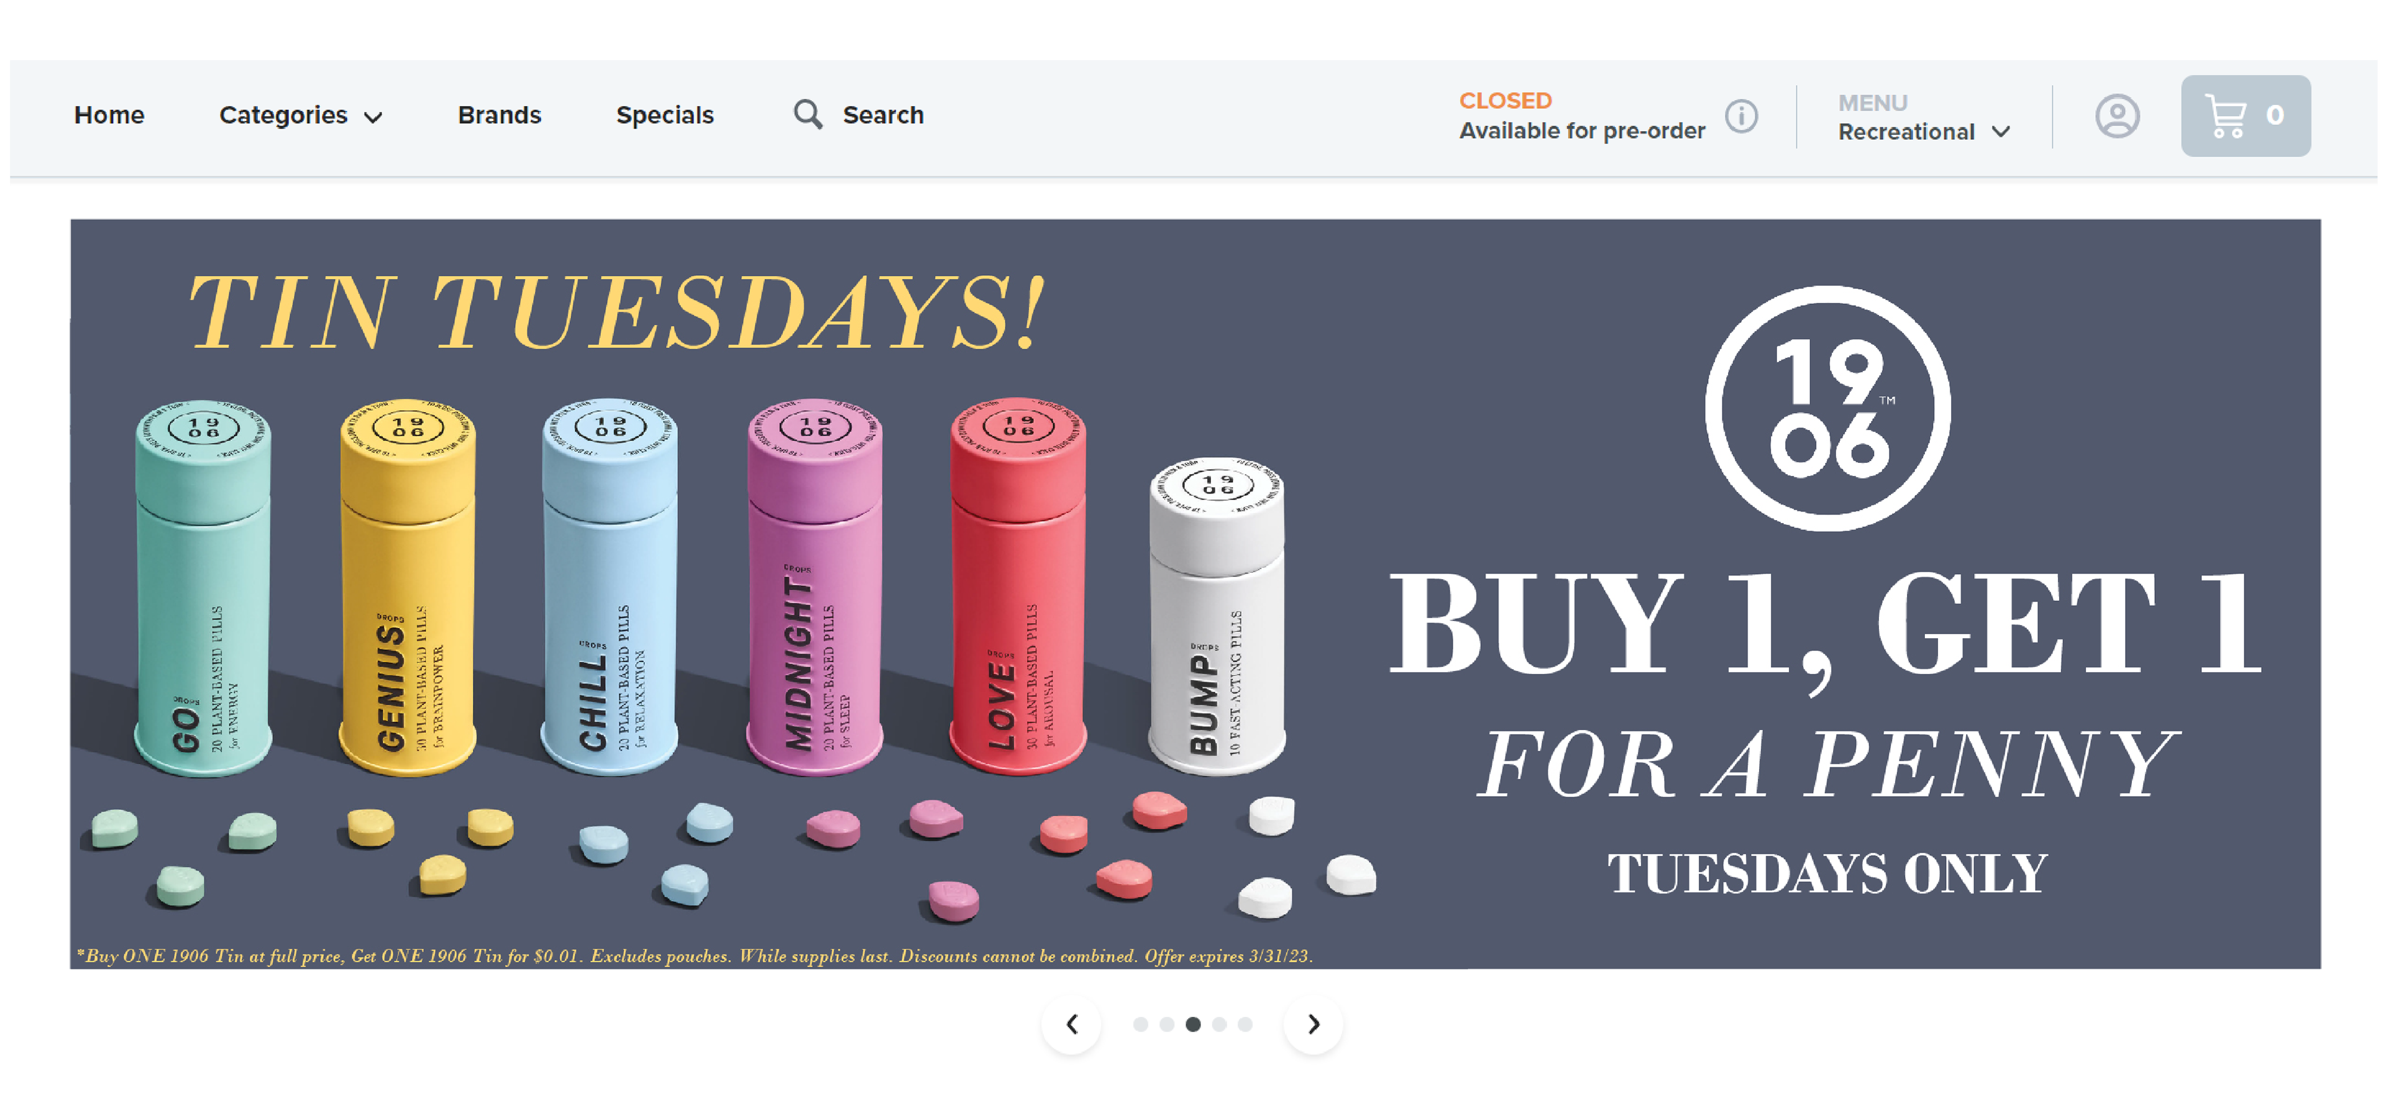Viewport: 2386px width, 1116px height.
Task: Open the shopping cart button
Action: click(x=2245, y=116)
